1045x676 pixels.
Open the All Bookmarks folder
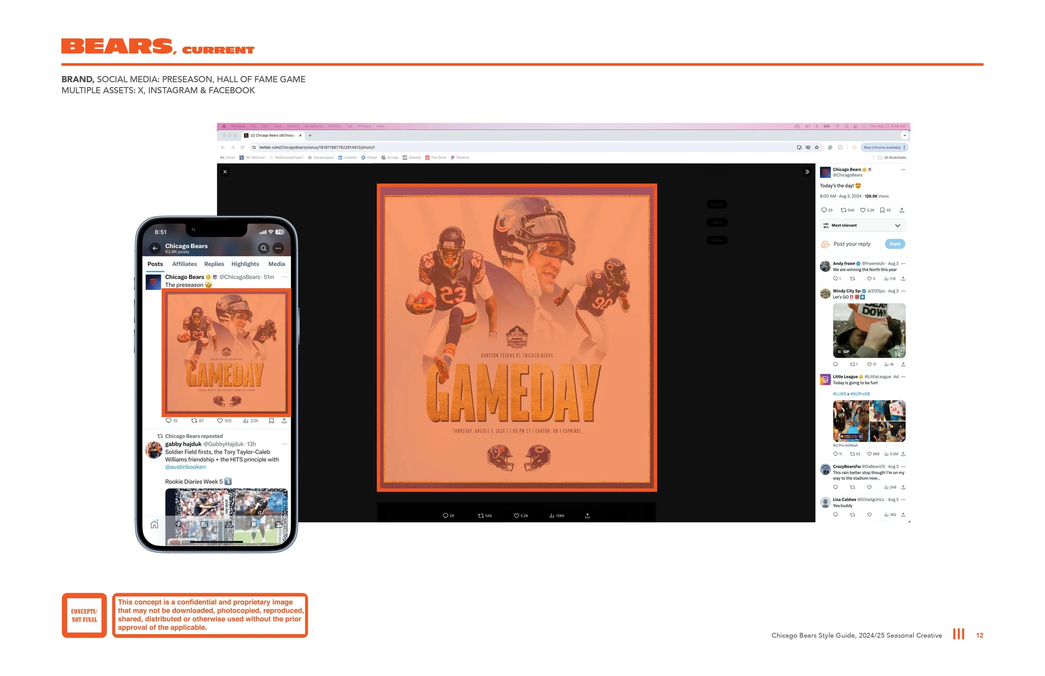[x=892, y=158]
